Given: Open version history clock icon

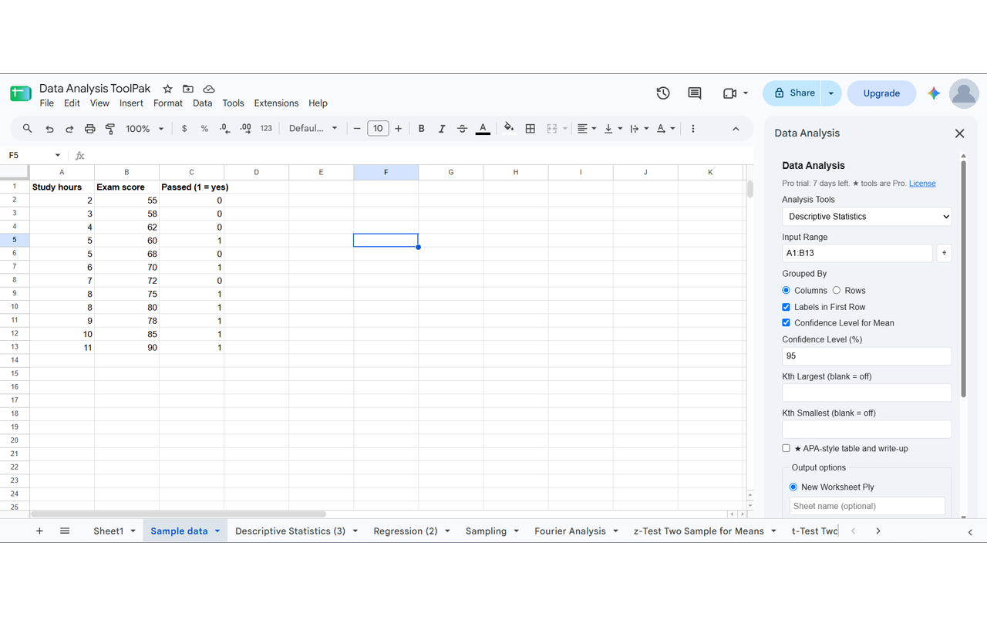Looking at the screenshot, I should tap(663, 93).
